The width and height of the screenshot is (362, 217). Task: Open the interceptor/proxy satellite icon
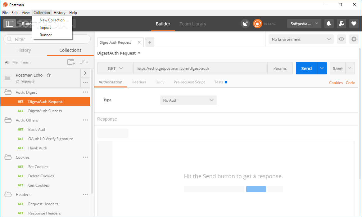coord(245,24)
